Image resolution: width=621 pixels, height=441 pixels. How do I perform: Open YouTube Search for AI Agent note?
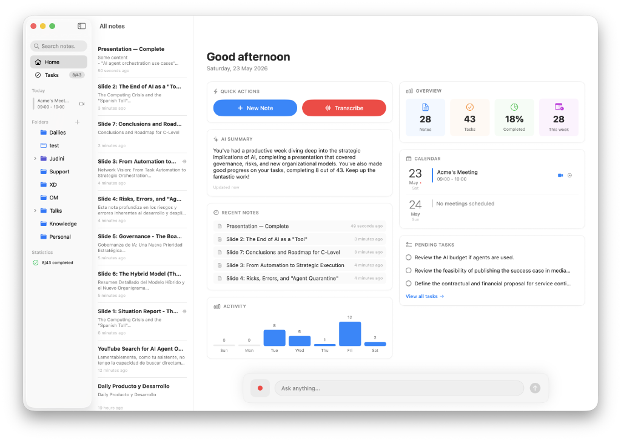[142, 359]
